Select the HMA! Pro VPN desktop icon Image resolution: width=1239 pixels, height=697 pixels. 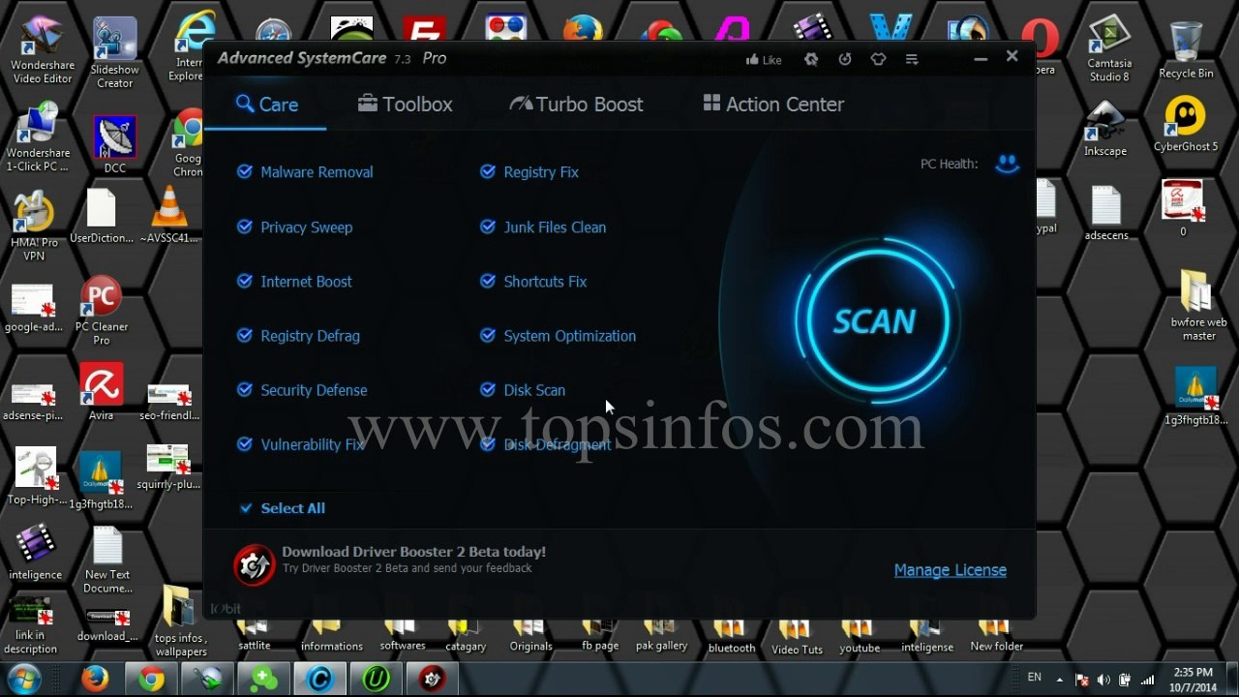pyautogui.click(x=35, y=226)
